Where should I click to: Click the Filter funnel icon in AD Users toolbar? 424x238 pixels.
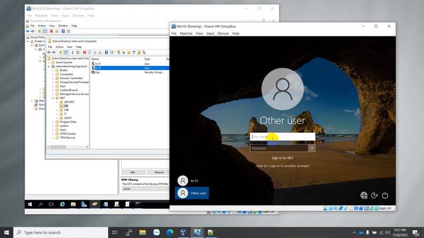[x=134, y=52]
